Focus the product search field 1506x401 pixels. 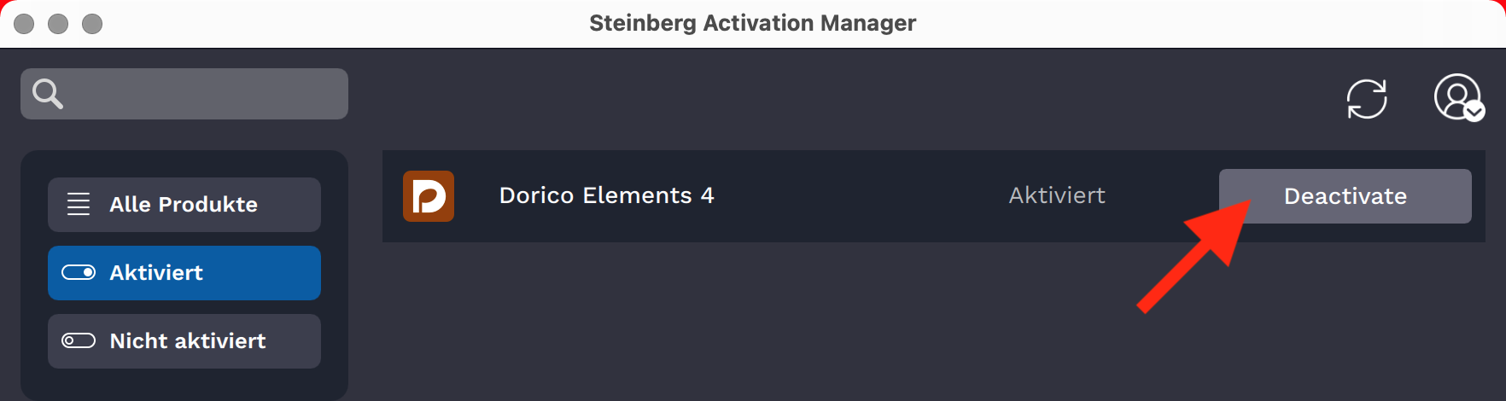[x=184, y=94]
